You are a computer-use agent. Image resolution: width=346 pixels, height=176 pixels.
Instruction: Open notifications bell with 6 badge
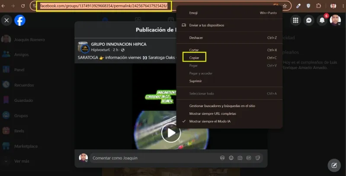tap(322, 20)
